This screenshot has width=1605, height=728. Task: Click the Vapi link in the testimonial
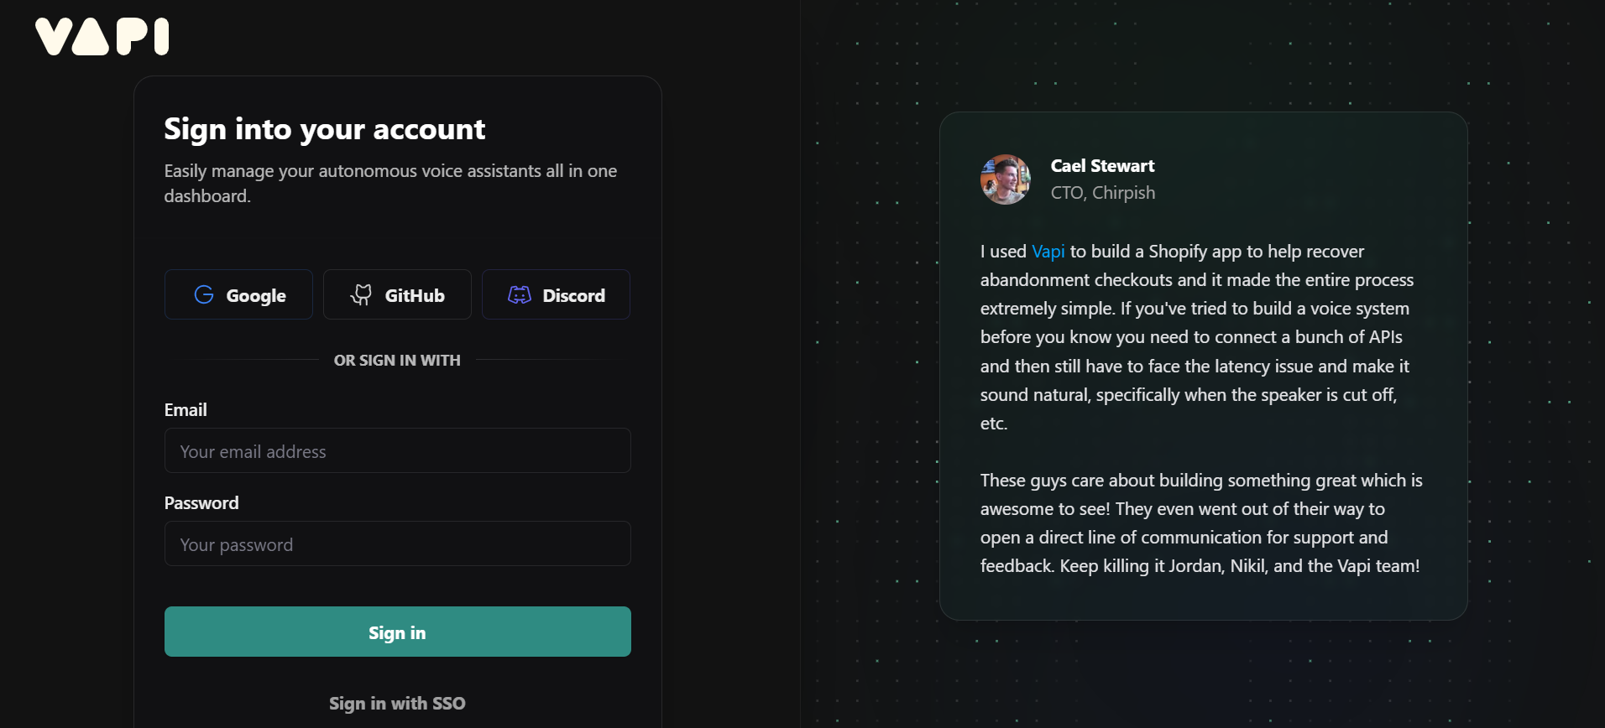pos(1047,251)
